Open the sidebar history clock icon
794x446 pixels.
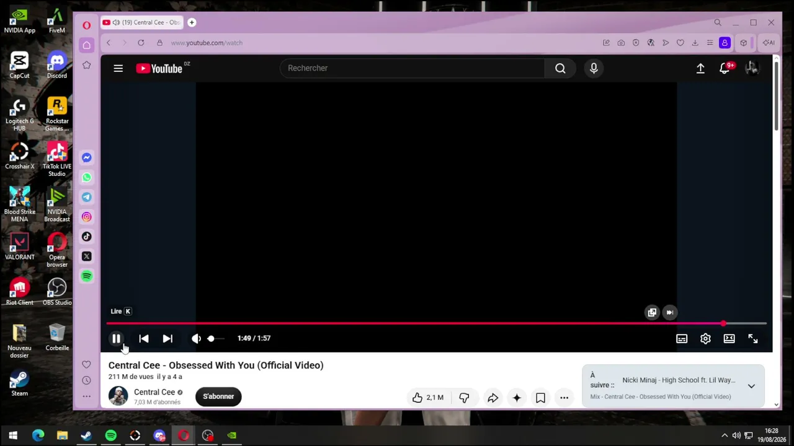coord(86,380)
